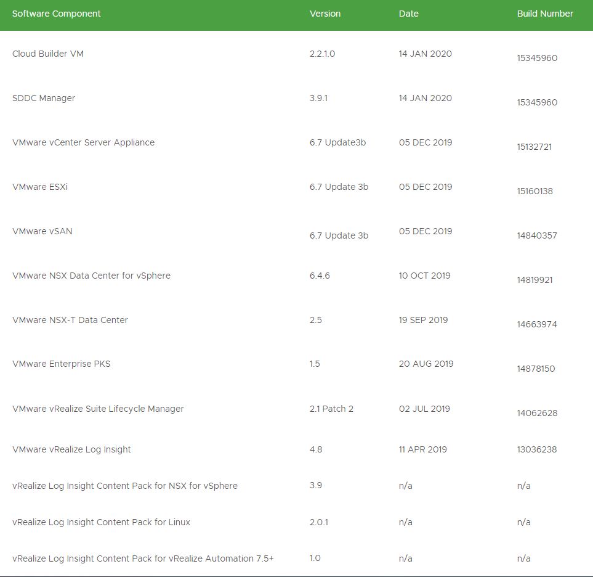Select VMware NSX Data Center for vSphere

(x=91, y=276)
